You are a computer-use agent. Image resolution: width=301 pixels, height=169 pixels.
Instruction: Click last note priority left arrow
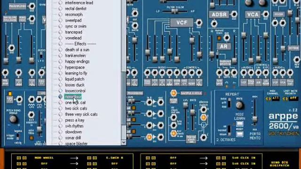tap(284, 99)
